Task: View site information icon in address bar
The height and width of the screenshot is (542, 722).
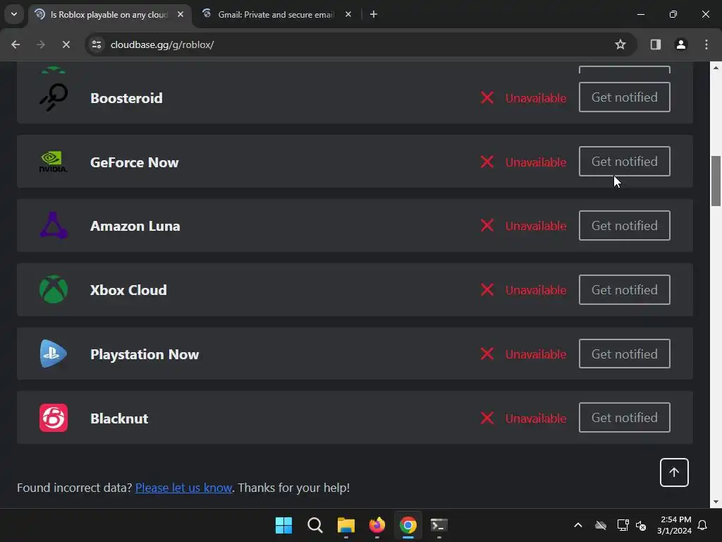Action: click(97, 44)
